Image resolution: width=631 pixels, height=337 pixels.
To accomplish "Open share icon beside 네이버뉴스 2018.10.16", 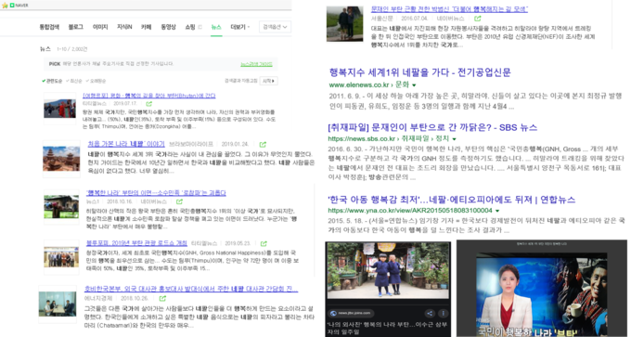I will coord(179,201).
